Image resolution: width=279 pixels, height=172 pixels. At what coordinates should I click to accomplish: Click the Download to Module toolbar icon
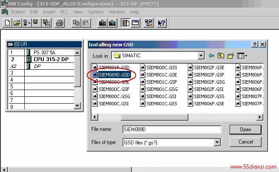point(102,23)
